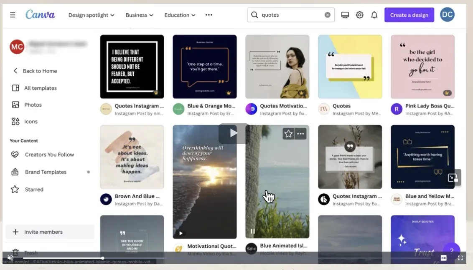The height and width of the screenshot is (270, 473).
Task: Click the Blue Animated Isl... title
Action: (284, 246)
